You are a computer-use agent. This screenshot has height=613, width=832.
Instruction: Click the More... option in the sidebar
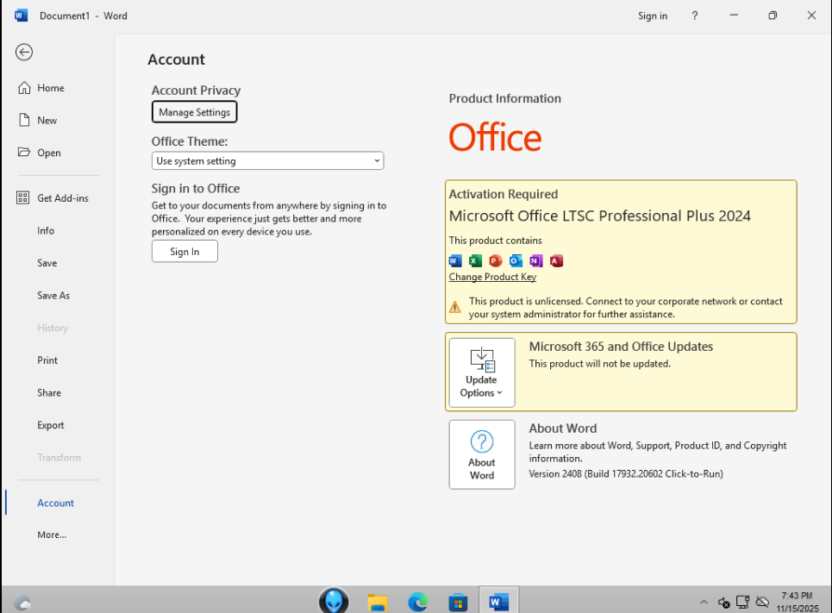click(52, 535)
